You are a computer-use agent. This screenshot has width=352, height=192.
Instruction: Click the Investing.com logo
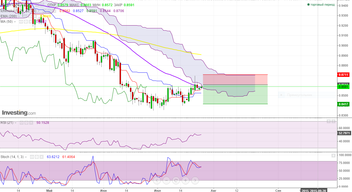point(19,113)
